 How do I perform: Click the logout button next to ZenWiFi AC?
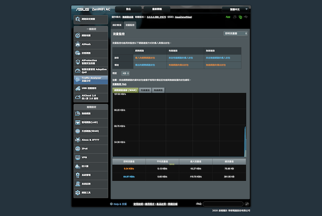click(128, 9)
